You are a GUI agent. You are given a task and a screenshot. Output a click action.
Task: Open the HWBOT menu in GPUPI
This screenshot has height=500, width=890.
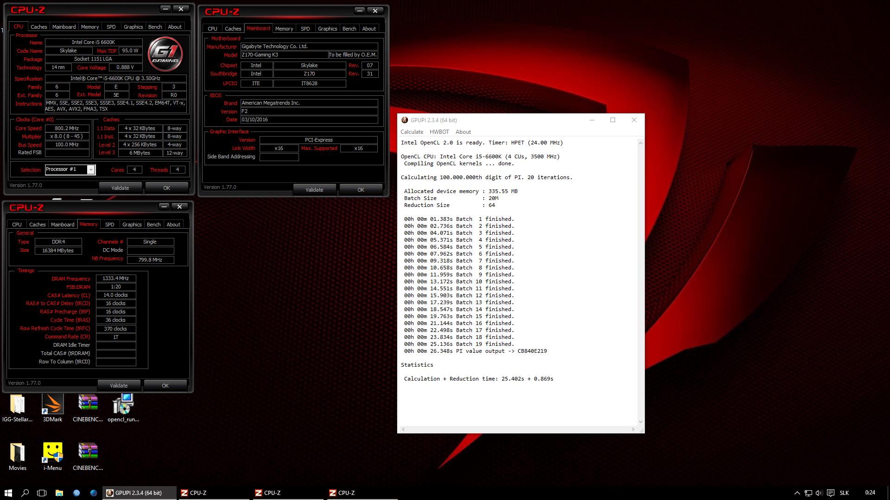[439, 132]
